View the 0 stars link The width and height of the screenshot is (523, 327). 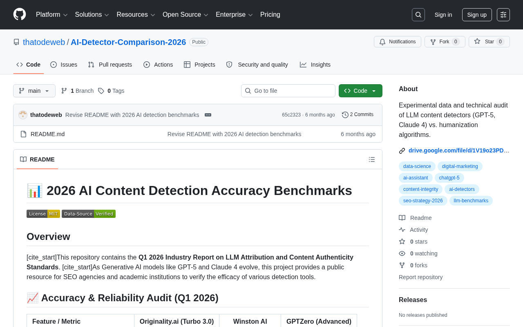point(413,242)
